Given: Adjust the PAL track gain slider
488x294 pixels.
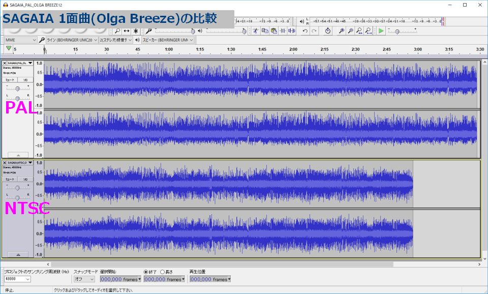Looking at the screenshot, I should point(17,89).
